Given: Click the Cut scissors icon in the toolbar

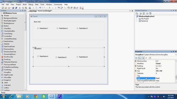Looking at the screenshot, I should click(x=20, y=8).
